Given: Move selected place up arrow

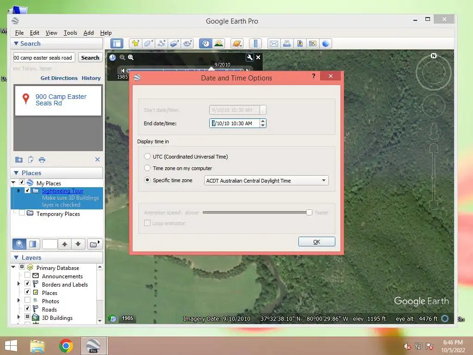Looking at the screenshot, I should (65, 244).
